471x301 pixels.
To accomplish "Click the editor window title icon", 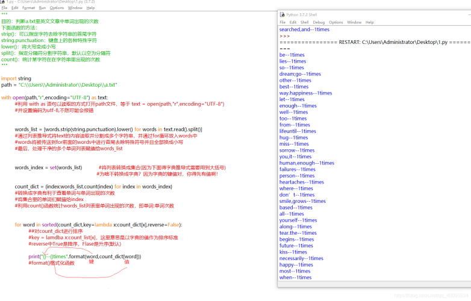I will (2, 1).
